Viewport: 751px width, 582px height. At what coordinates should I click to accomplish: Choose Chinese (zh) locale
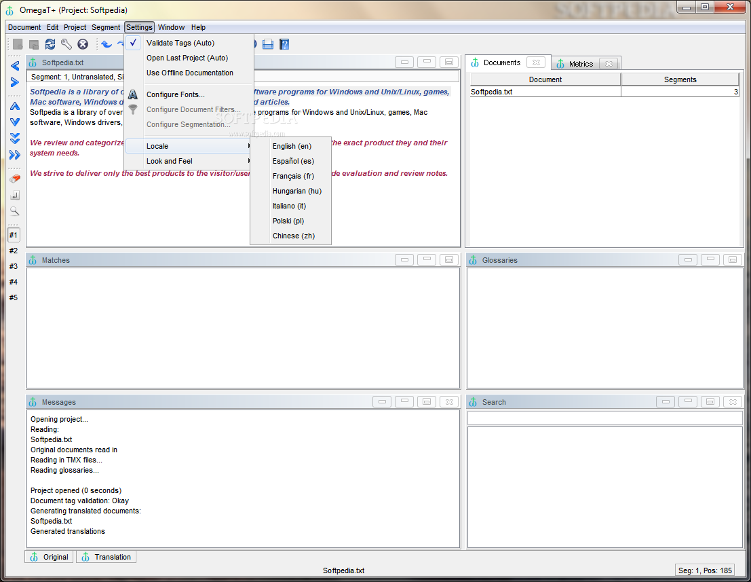(291, 236)
